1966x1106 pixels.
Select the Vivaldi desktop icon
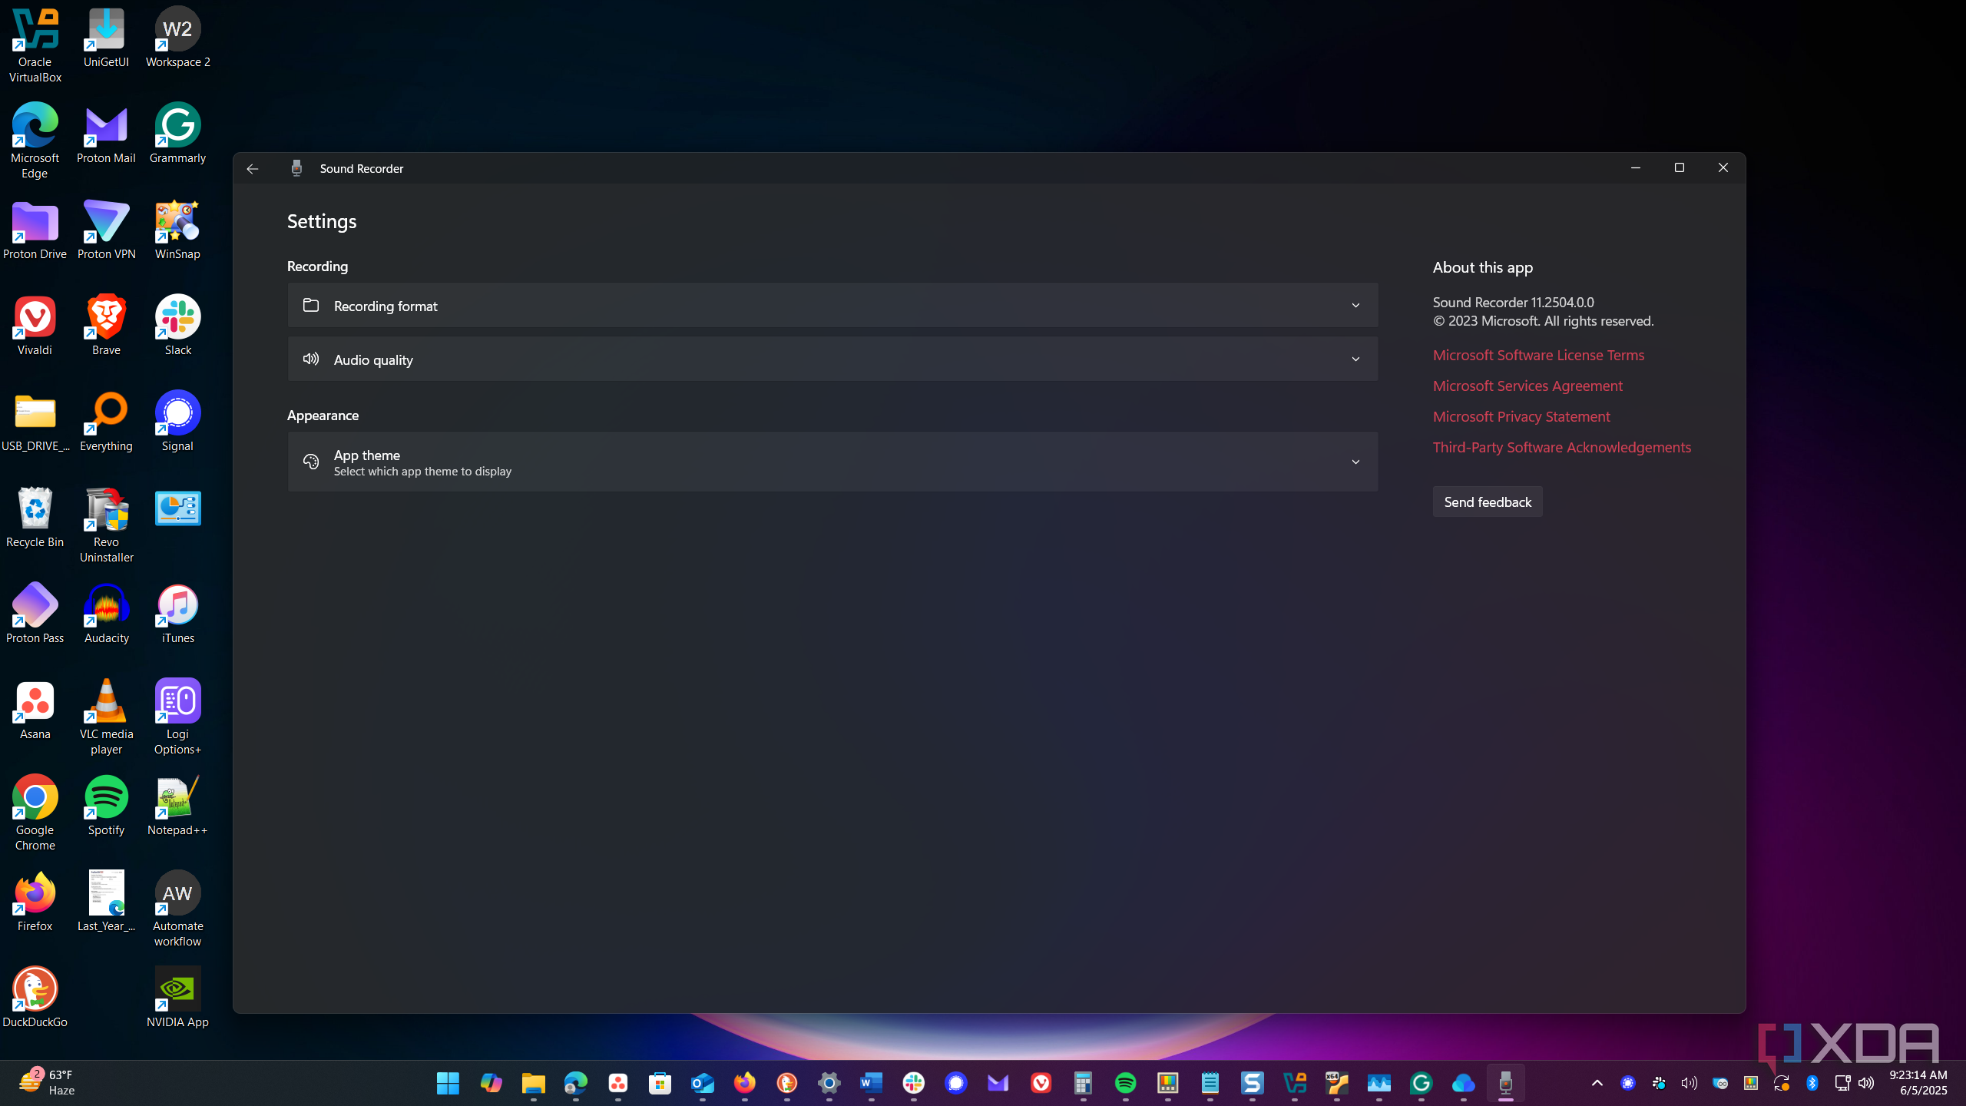point(35,325)
